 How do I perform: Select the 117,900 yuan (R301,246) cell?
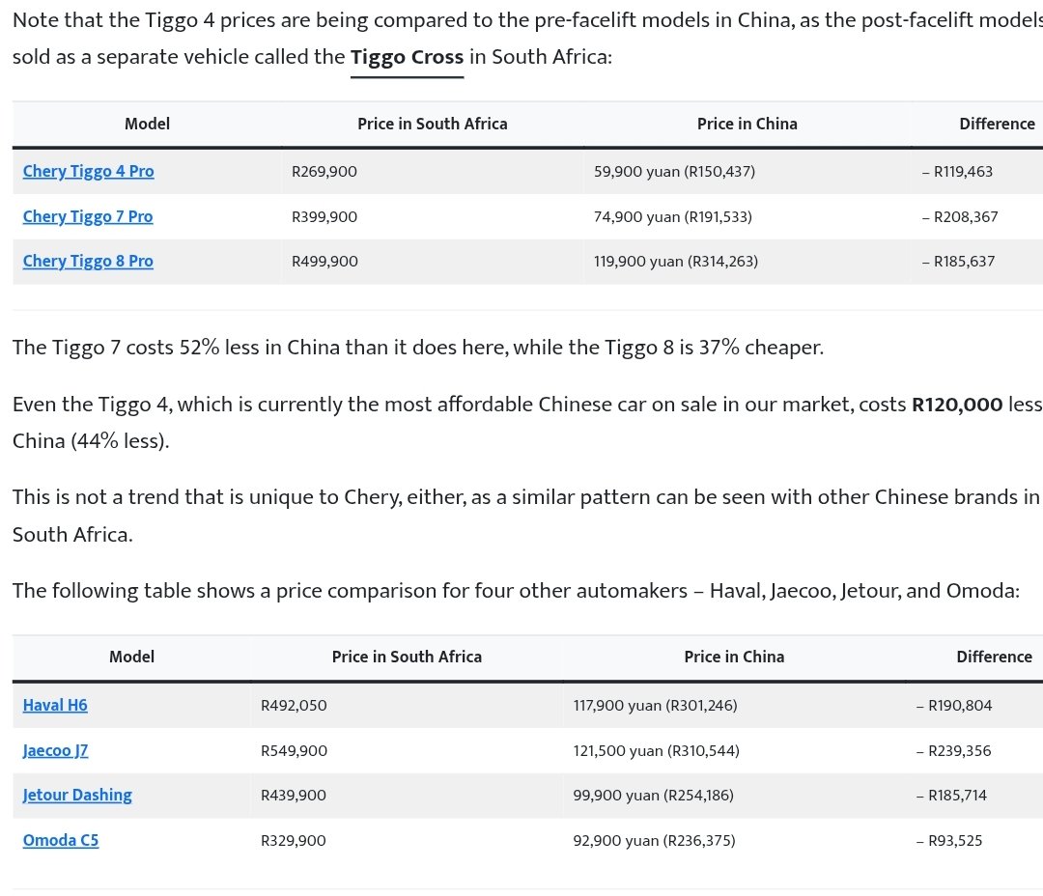[x=734, y=705]
